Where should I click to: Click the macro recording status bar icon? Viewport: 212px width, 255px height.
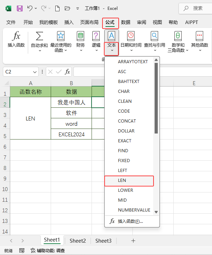[22, 251]
